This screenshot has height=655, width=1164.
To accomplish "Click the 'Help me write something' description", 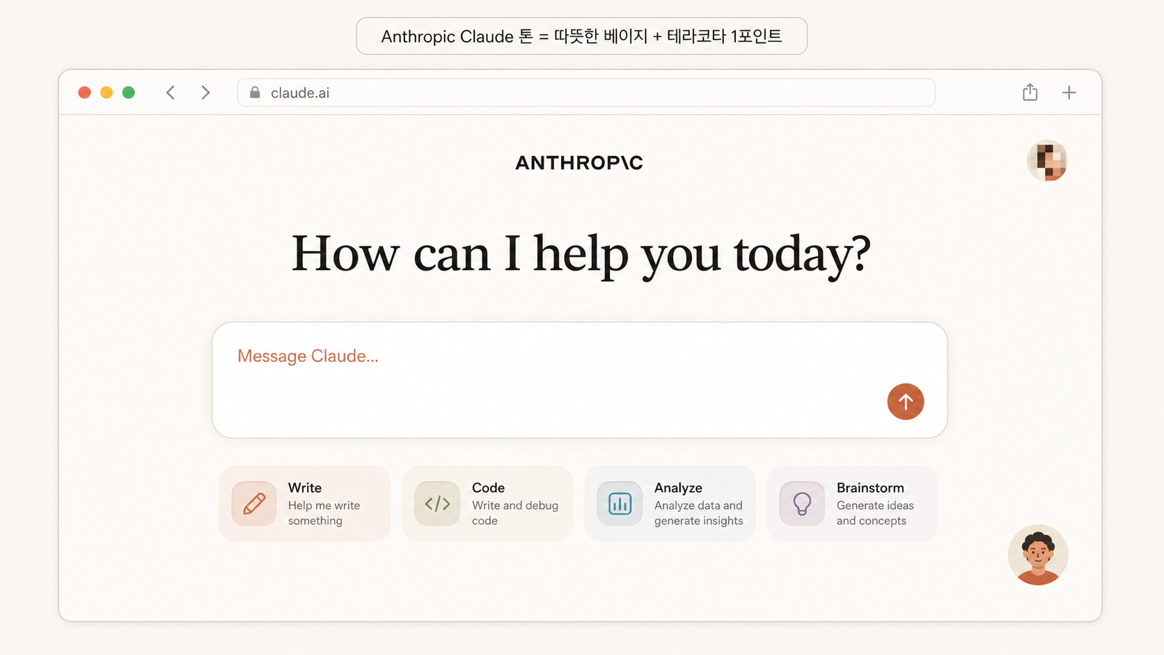I will coord(324,513).
